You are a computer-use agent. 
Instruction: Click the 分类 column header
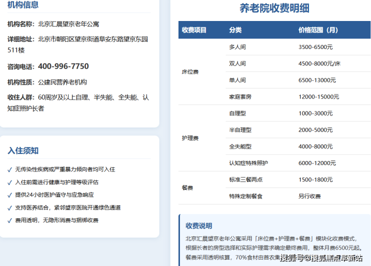235,30
